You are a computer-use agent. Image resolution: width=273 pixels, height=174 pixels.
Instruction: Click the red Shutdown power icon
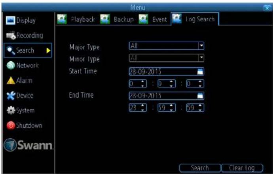11,125
